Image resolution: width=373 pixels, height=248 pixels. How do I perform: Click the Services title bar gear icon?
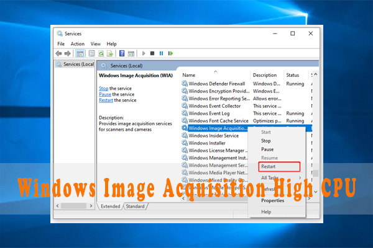[x=60, y=33]
